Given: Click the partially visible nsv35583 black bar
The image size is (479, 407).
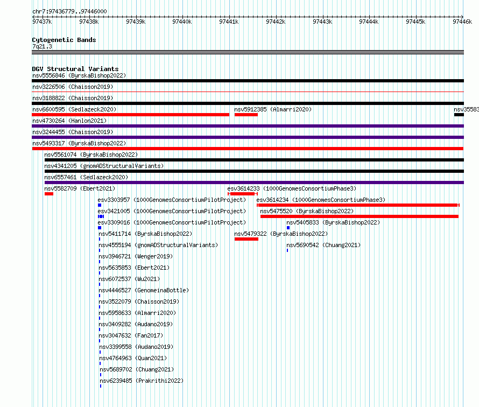Looking at the screenshot, I should coord(459,115).
